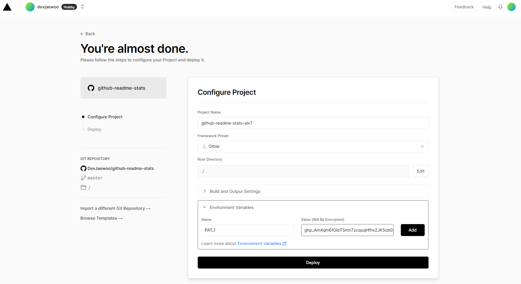Image resolution: width=521 pixels, height=284 pixels.
Task: Click the git branch icon beside master
Action: pyautogui.click(x=83, y=178)
